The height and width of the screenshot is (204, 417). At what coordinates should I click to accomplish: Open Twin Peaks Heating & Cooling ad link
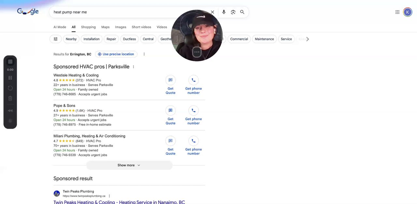[119, 202]
